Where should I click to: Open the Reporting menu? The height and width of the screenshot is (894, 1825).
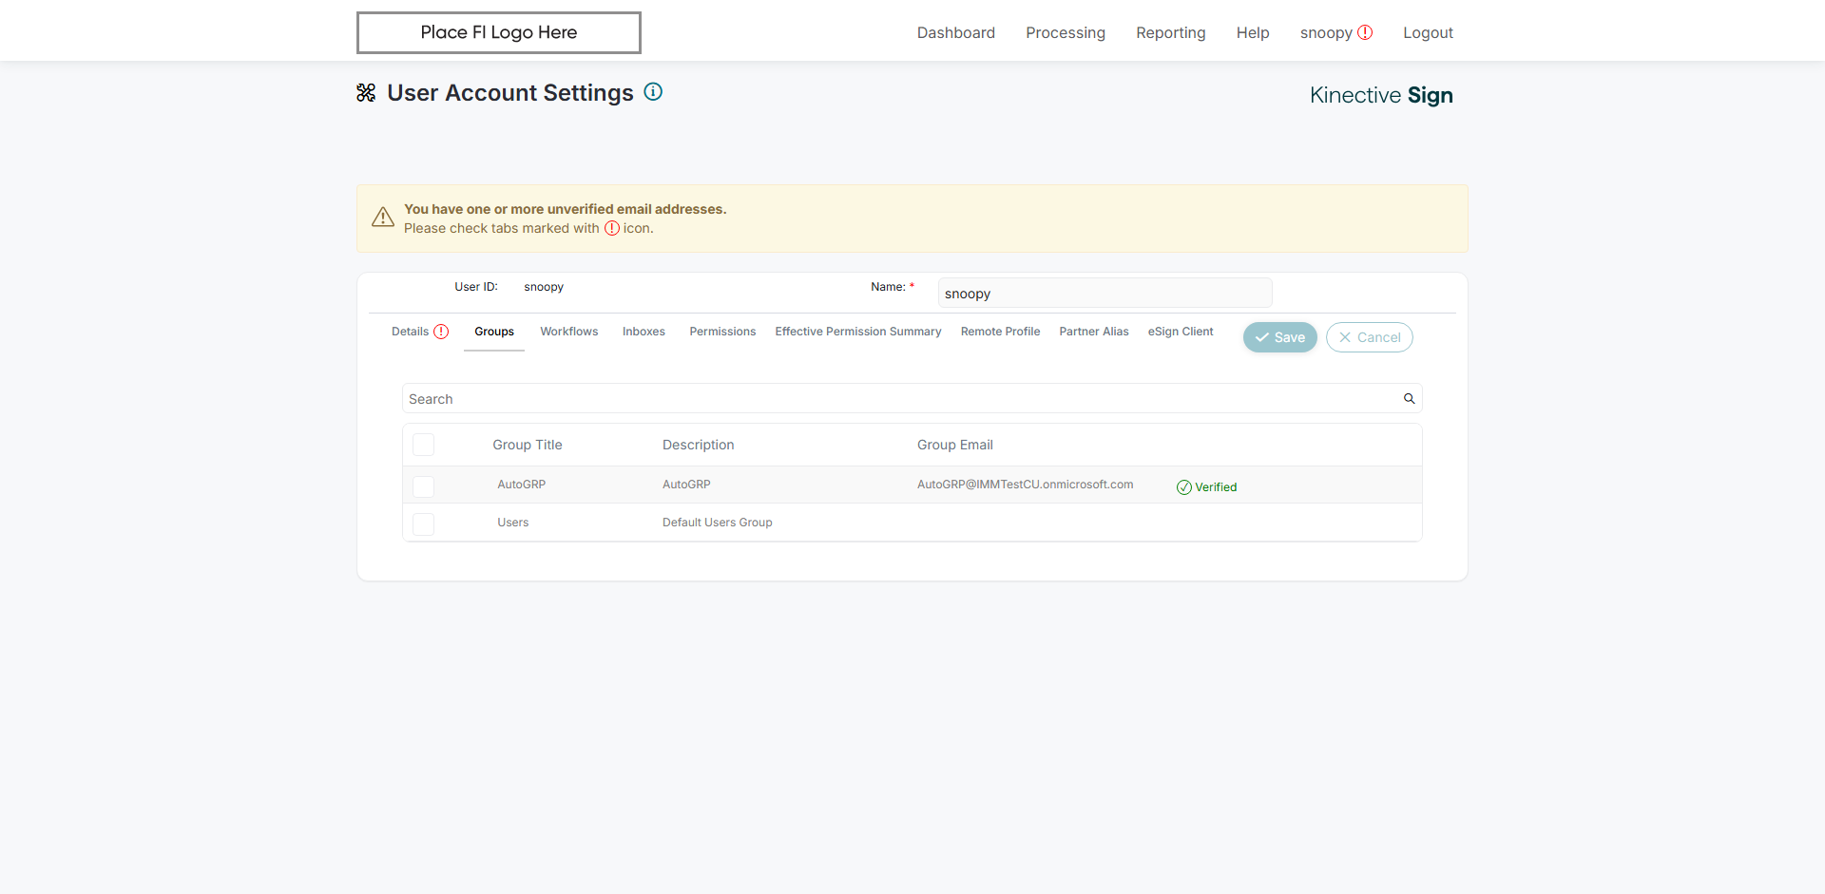(x=1171, y=32)
